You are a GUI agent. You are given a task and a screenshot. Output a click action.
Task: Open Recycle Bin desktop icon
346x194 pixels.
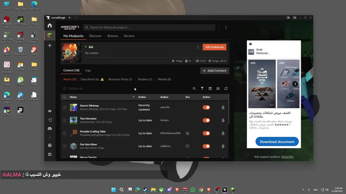pos(21,51)
